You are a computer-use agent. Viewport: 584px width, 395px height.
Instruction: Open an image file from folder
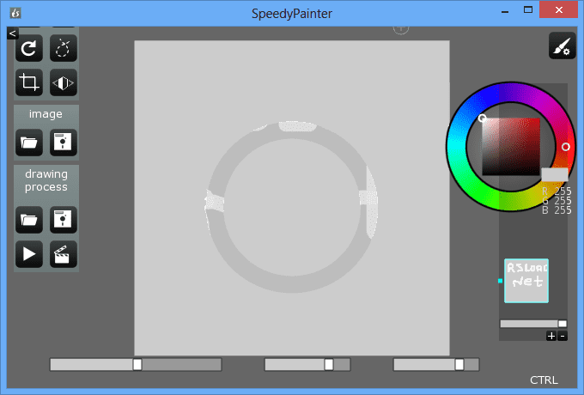tap(29, 142)
